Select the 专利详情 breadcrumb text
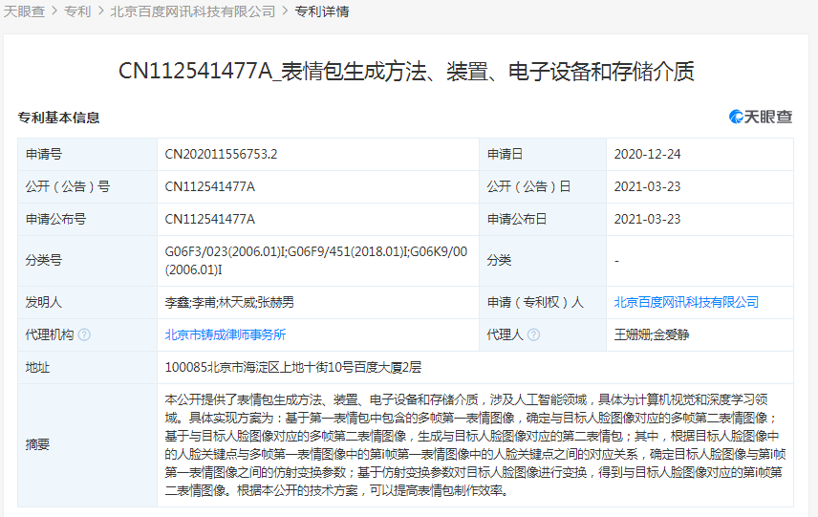This screenshot has height=517, width=818. coord(322,11)
